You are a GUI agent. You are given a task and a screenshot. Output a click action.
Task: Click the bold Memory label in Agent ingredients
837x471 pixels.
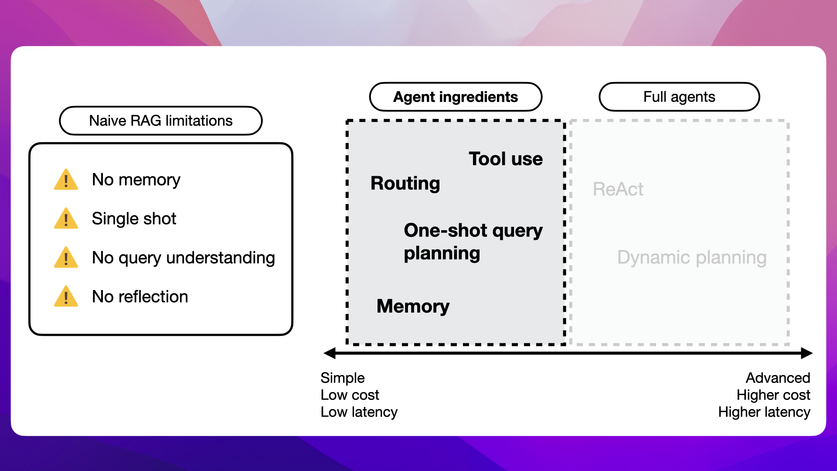coord(413,306)
